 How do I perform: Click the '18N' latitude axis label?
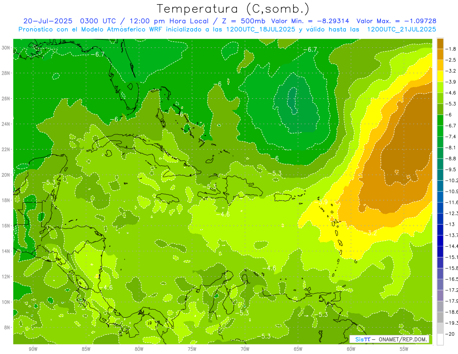click(6, 200)
